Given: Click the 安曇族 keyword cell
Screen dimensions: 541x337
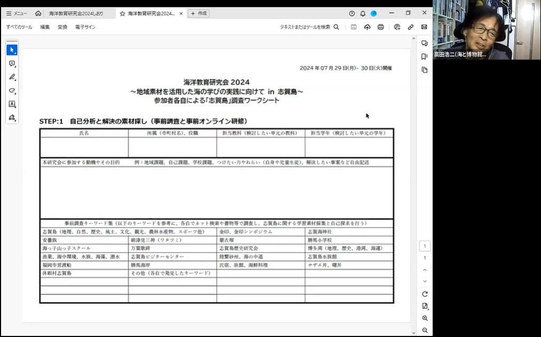Looking at the screenshot, I should 84,240.
